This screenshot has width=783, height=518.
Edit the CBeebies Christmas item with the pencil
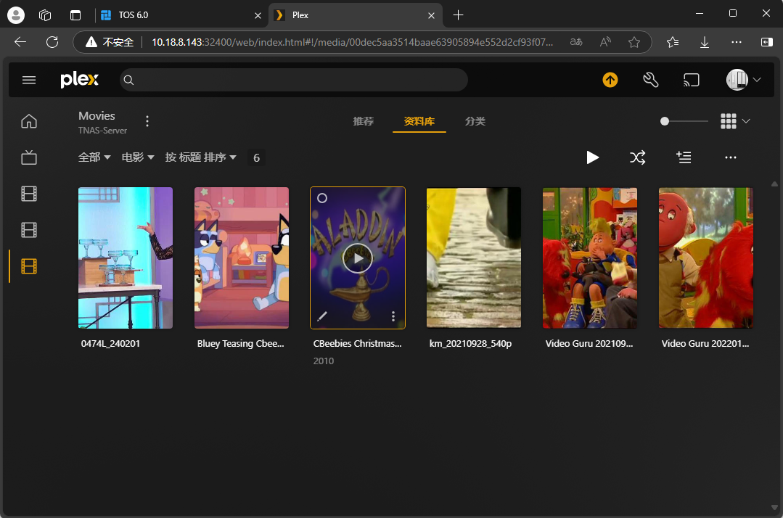point(322,316)
